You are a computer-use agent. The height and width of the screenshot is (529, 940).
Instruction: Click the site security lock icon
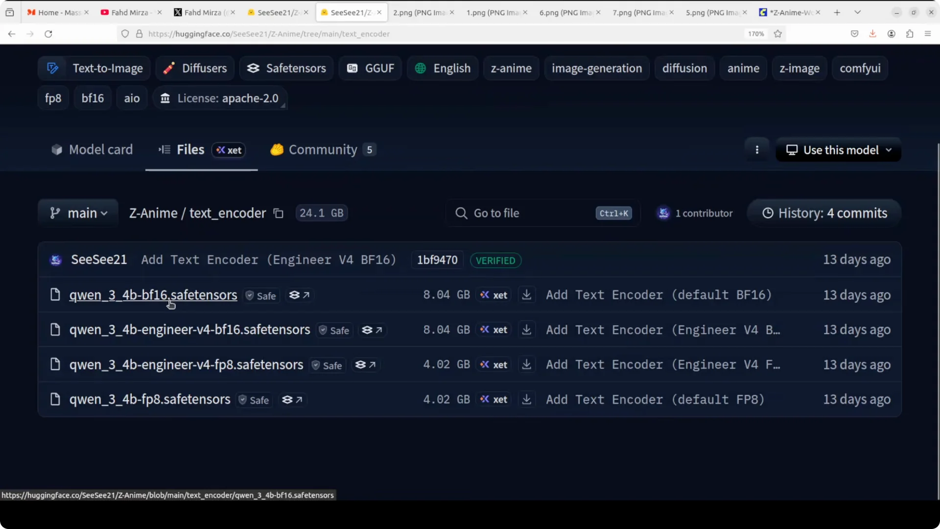[139, 34]
